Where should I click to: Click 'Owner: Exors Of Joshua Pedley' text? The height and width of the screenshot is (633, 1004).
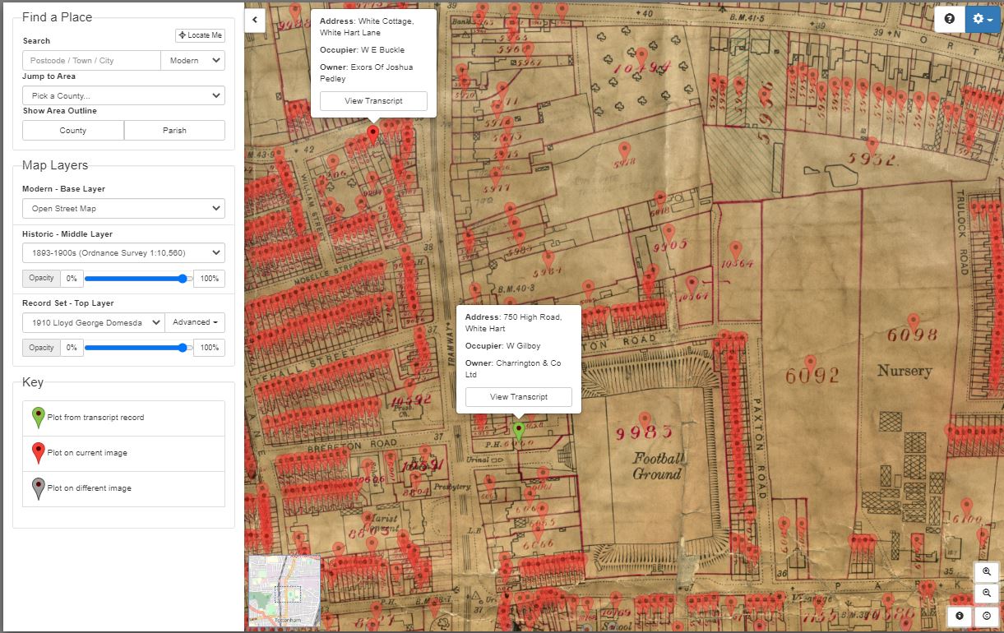point(367,72)
